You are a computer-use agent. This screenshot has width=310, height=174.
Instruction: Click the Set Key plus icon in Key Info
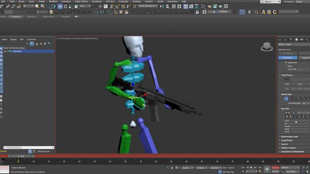(287, 116)
